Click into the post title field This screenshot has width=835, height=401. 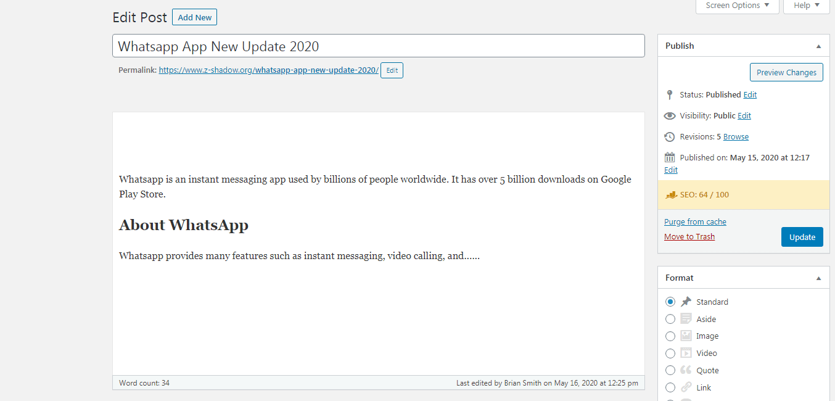(378, 46)
